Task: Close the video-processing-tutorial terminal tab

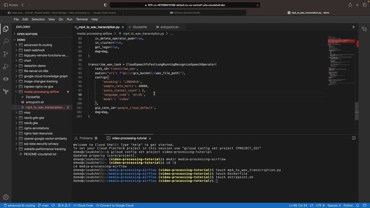Action: coord(150,138)
